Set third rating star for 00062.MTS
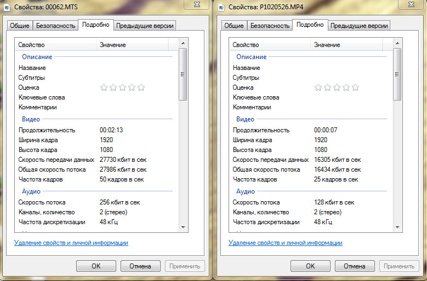427x281 pixels. [x=123, y=87]
